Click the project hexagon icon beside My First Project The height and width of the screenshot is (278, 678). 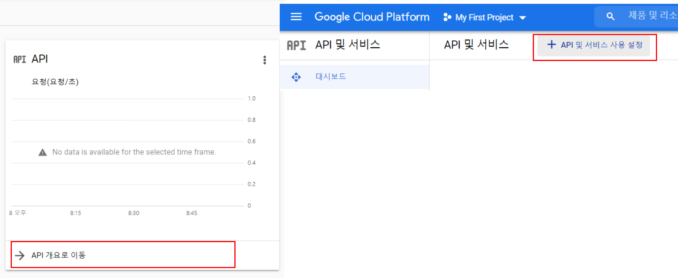(x=447, y=18)
